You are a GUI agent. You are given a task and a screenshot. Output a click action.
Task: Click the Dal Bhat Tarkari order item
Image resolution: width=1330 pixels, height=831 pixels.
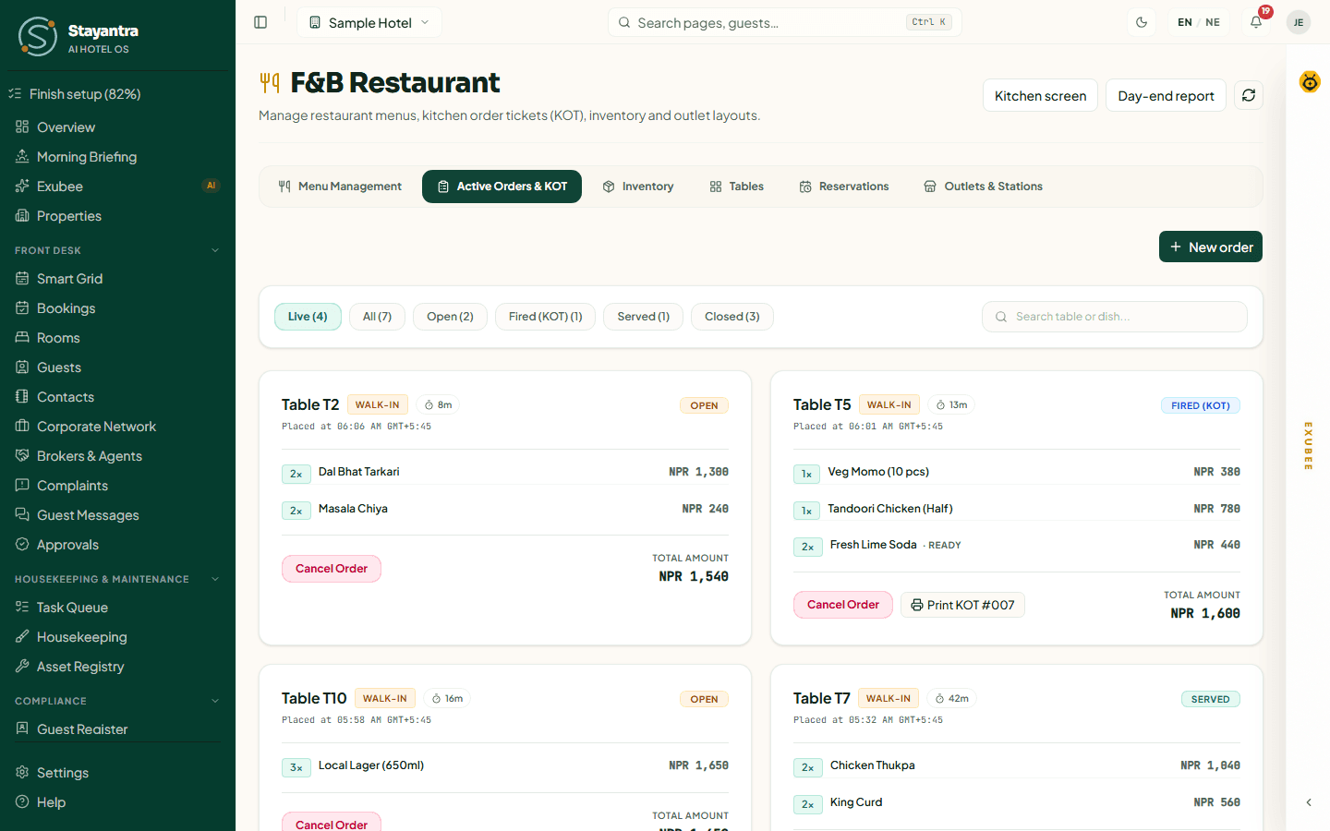click(x=358, y=472)
